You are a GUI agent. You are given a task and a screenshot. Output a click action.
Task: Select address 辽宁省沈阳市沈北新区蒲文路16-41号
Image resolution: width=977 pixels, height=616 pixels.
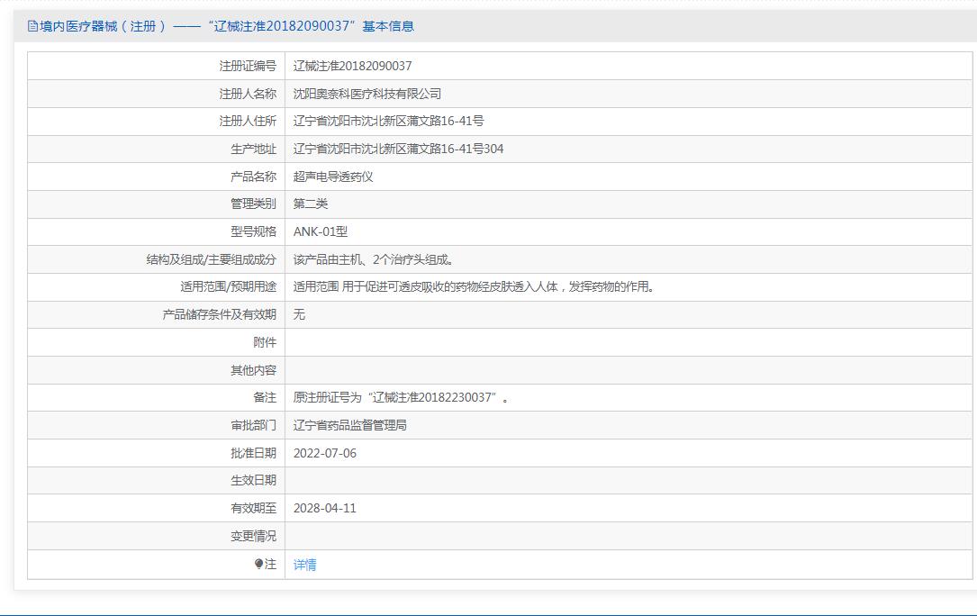click(x=389, y=121)
